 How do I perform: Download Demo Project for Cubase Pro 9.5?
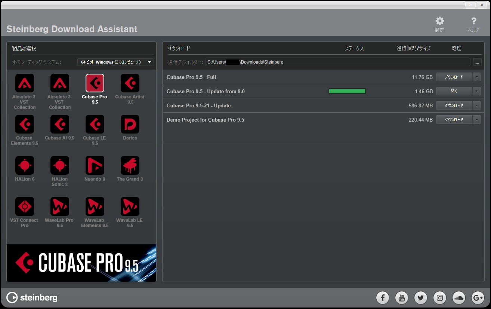pyautogui.click(x=454, y=120)
